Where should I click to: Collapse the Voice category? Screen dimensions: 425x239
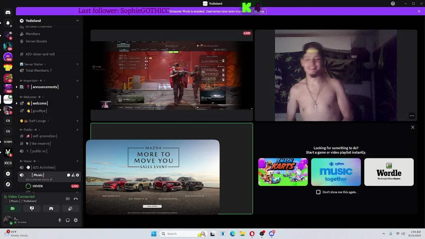[x=30, y=161]
